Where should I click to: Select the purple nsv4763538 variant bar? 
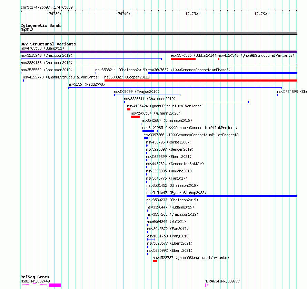[159, 52]
